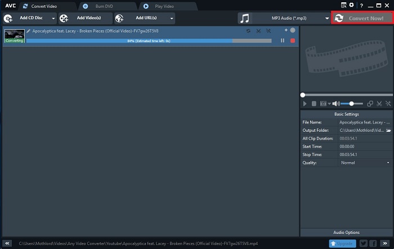The height and width of the screenshot is (249, 394).
Task: Click the Output Folder path value
Action: [x=362, y=130]
